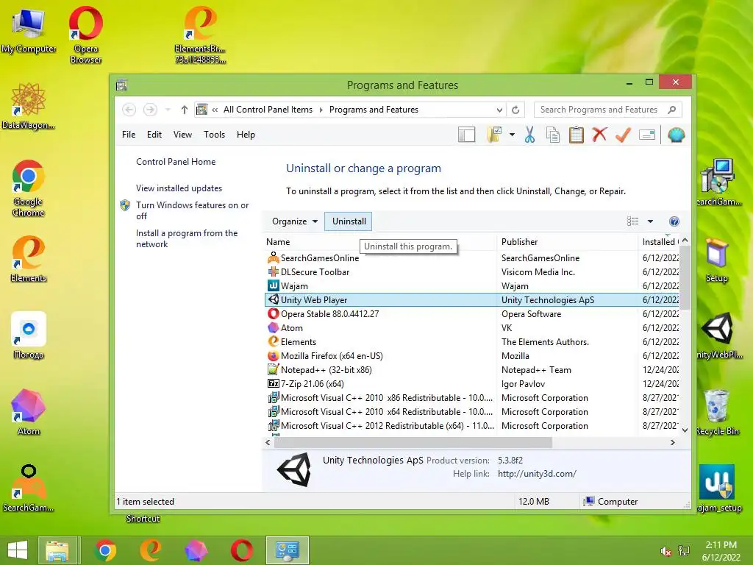Open the Tools menu

pyautogui.click(x=214, y=135)
